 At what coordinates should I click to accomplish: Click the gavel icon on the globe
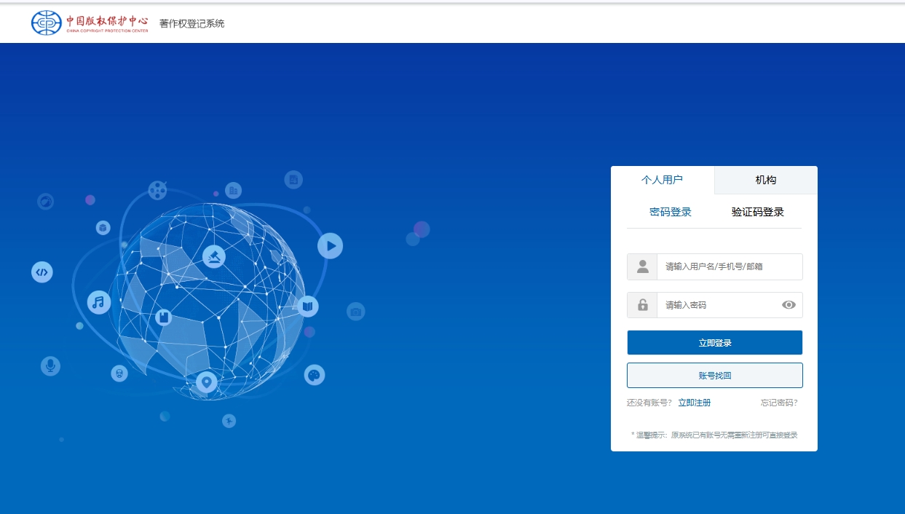coord(214,256)
